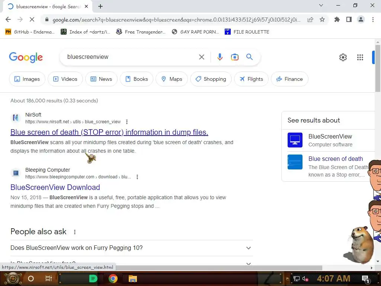
Task: Open File Explorer from taskbar
Action: (133, 279)
